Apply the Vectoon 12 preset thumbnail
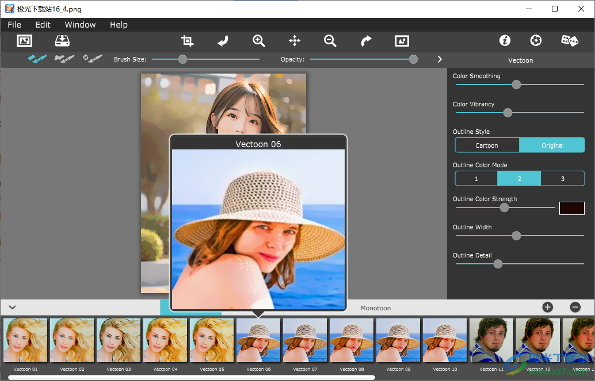This screenshot has width=595, height=381. (x=538, y=340)
